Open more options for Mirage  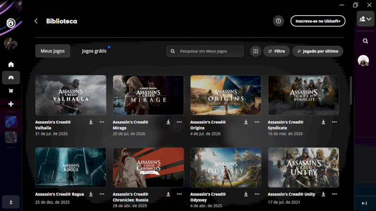point(180,122)
